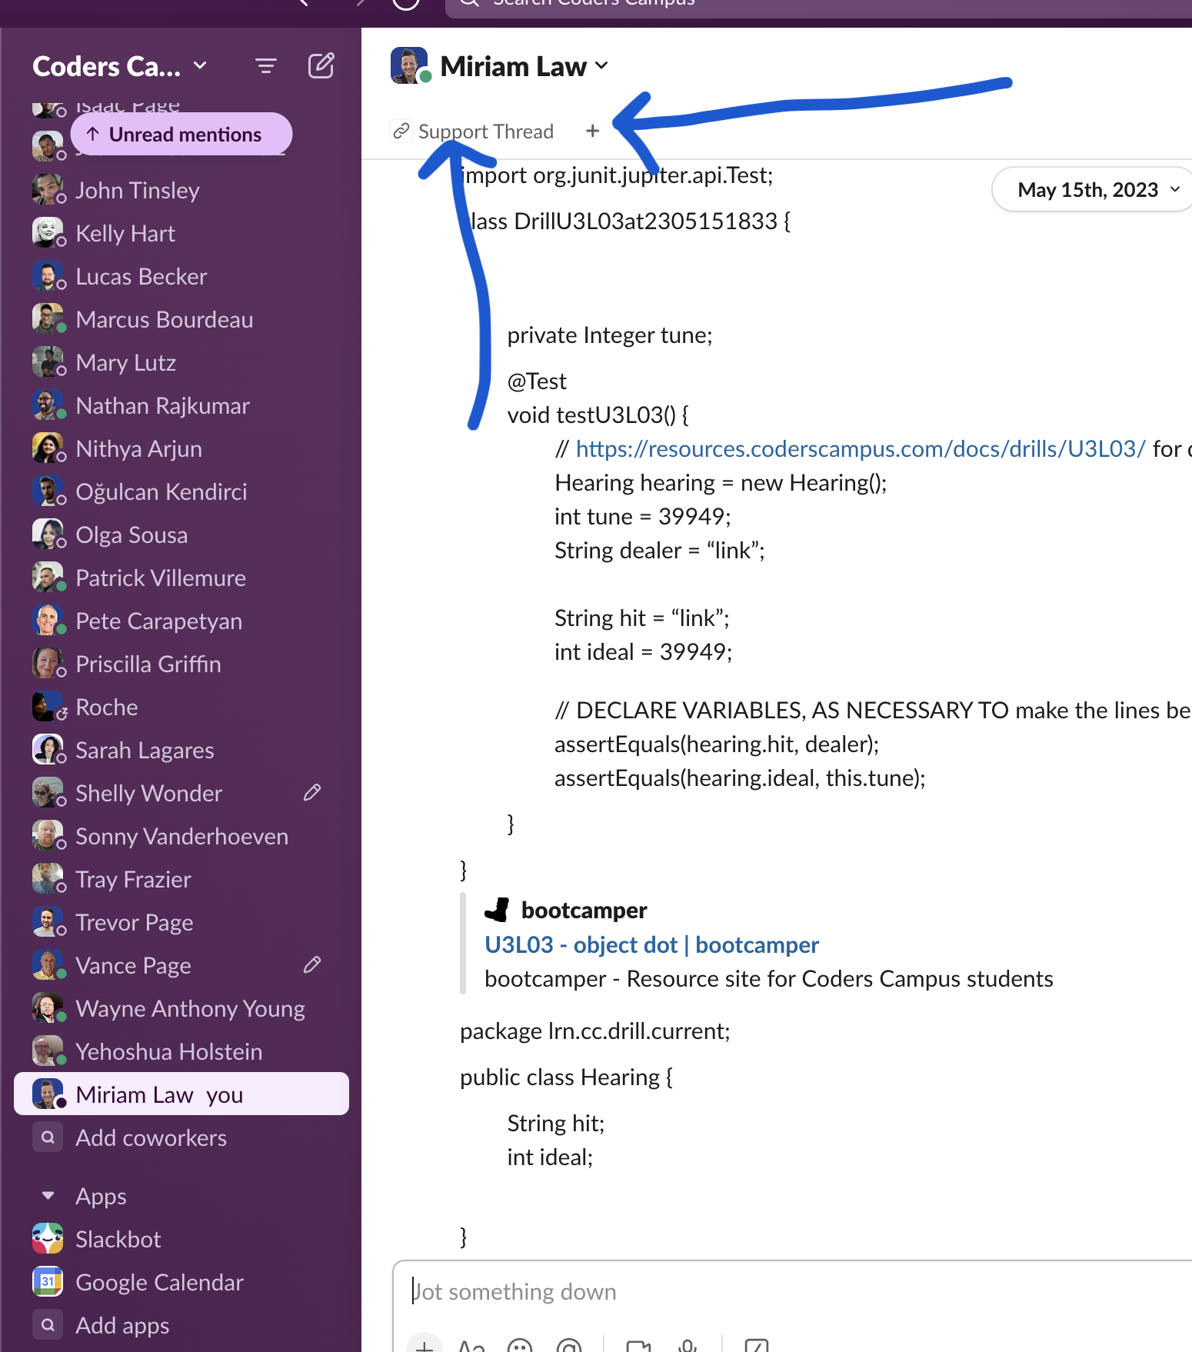Click Nithya Arjun's avatar
Image resolution: width=1192 pixels, height=1352 pixels.
pyautogui.click(x=48, y=448)
